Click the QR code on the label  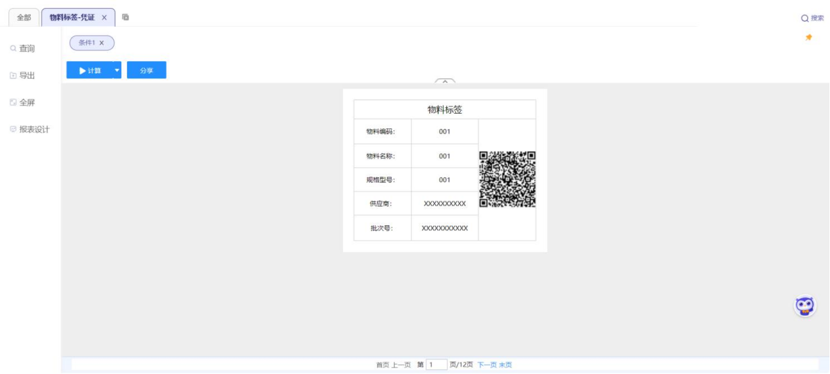point(507,179)
